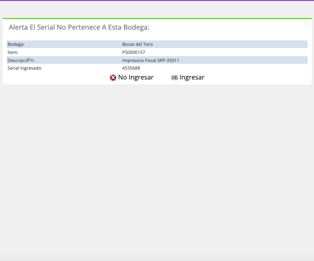Click the Serial Ingresado: label
Image resolution: width=314 pixels, height=261 pixels.
[x=25, y=68]
